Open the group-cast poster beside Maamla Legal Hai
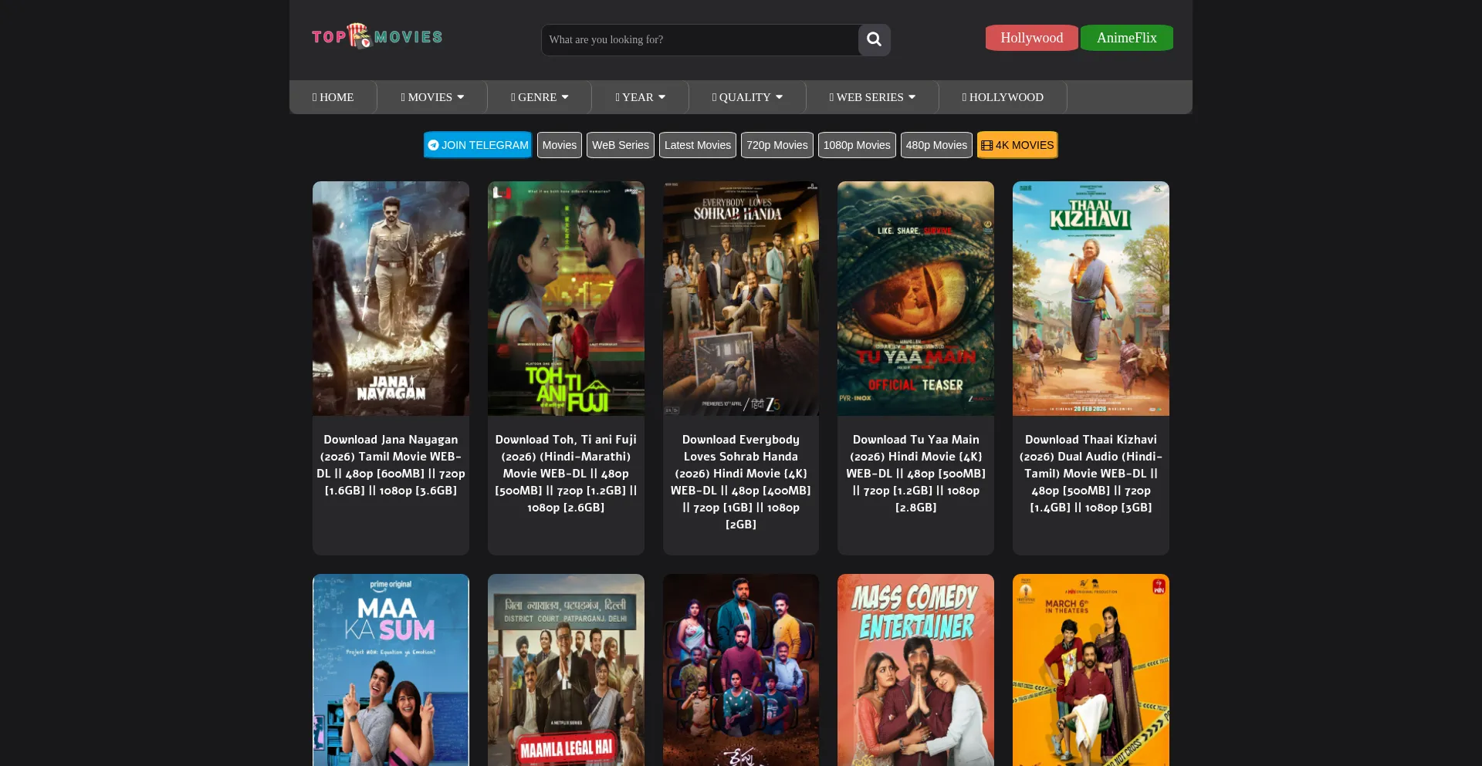Viewport: 1482px width, 766px height. click(741, 670)
